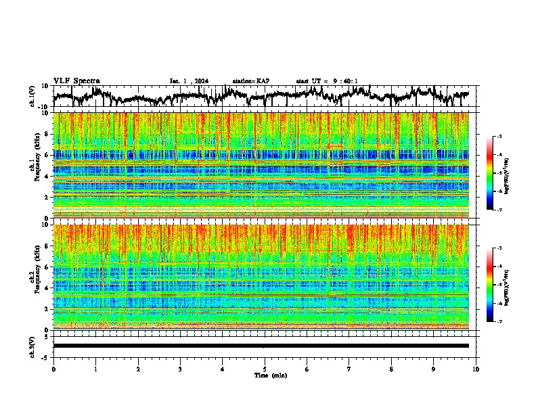Viewport: 536px width, 414px height.
Task: Click the ch.1 colorbar PSD unit label
Action: pos(507,176)
